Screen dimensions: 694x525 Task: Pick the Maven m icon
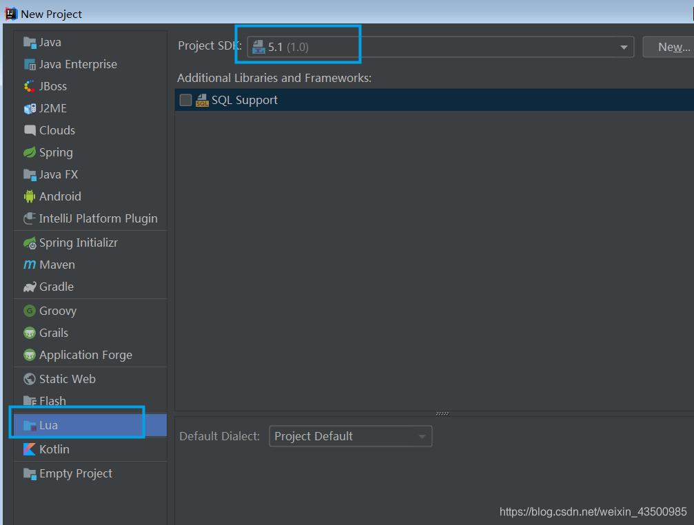click(x=30, y=265)
